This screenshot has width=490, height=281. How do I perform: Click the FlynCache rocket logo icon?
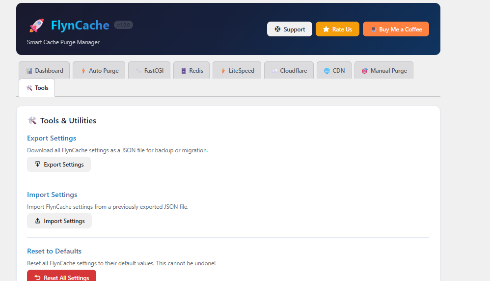36,26
